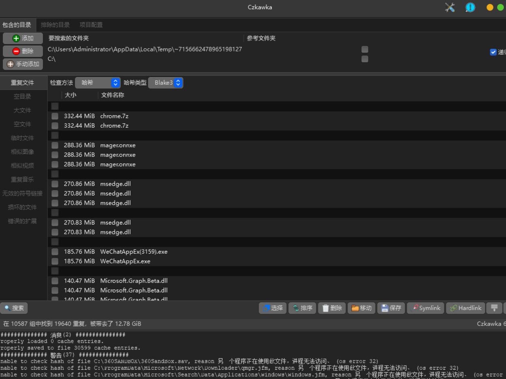506x379 pixels.
Task: Create Symlink using the Symlink button
Action: click(426, 308)
